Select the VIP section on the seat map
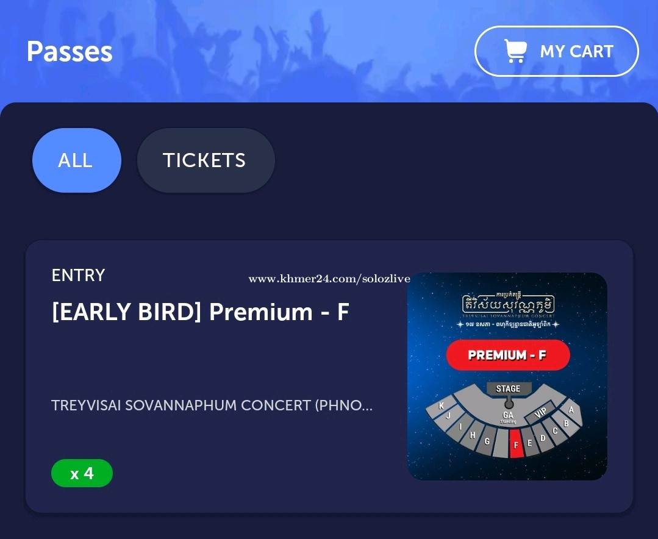This screenshot has height=539, width=658. (x=540, y=413)
